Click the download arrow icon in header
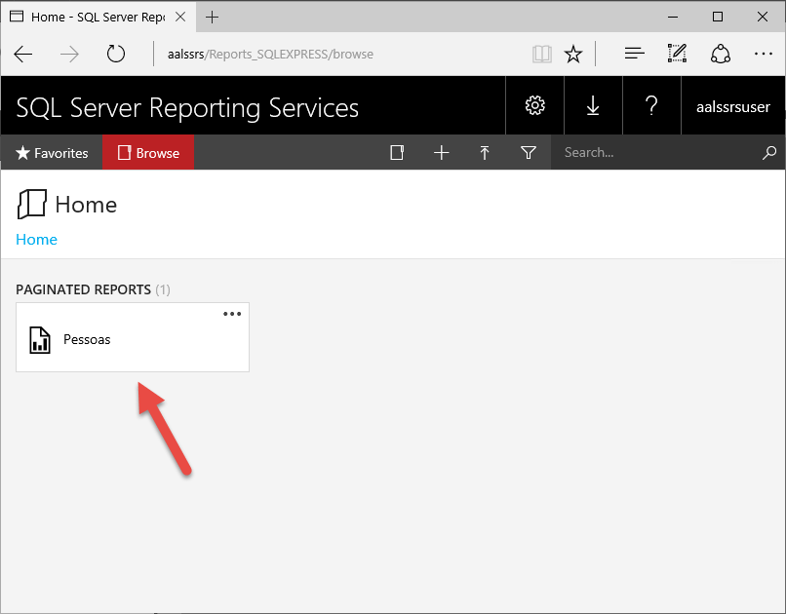The height and width of the screenshot is (614, 786). 593,105
